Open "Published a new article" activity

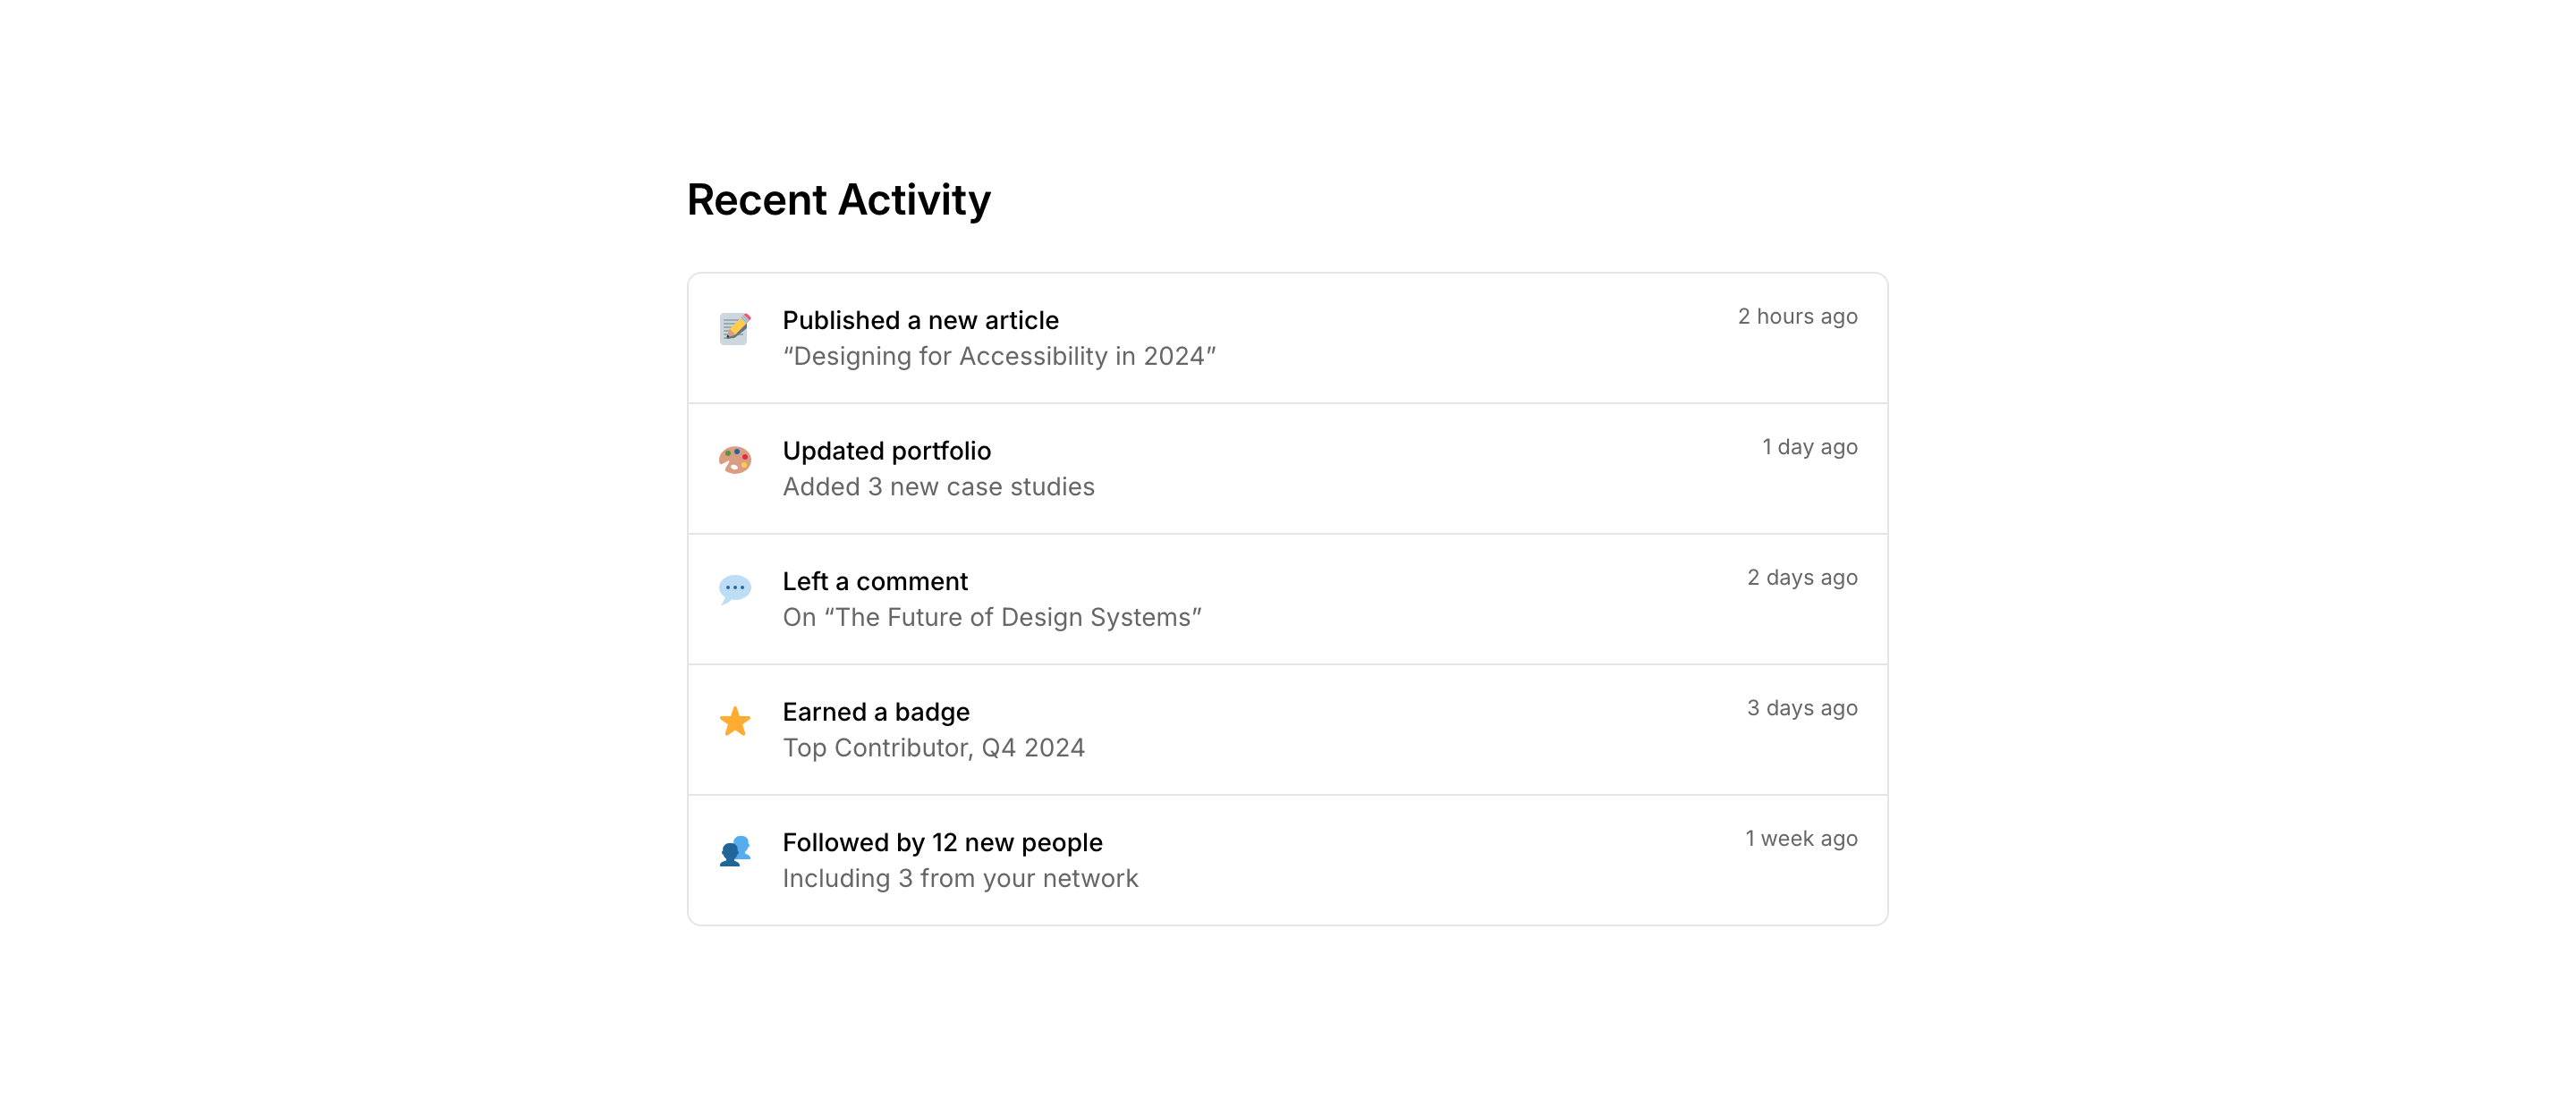(x=920, y=320)
